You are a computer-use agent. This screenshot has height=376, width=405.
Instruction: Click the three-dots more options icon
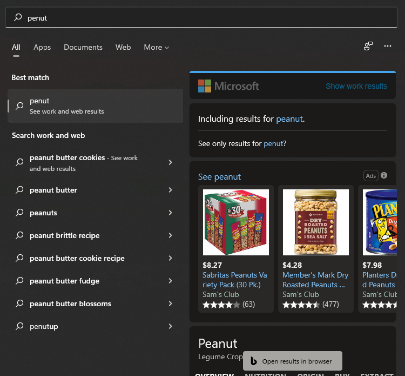click(x=387, y=47)
